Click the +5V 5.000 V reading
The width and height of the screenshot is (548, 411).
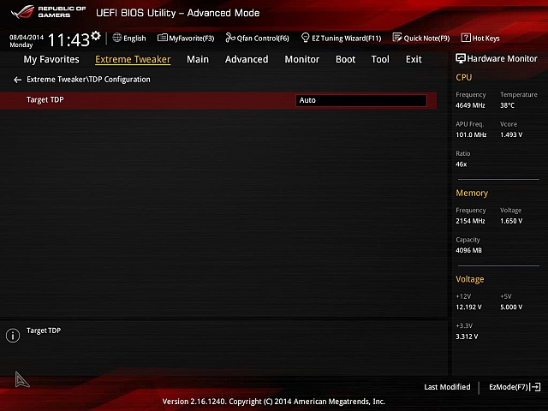point(511,307)
